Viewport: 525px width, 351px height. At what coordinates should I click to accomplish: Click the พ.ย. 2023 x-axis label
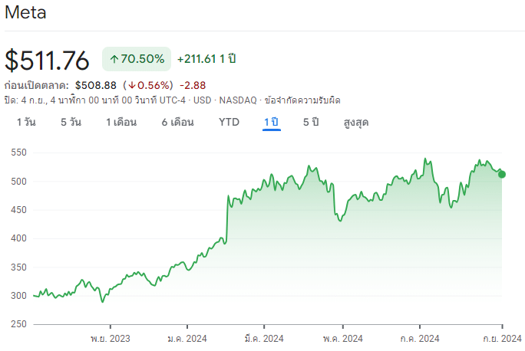coord(111,339)
